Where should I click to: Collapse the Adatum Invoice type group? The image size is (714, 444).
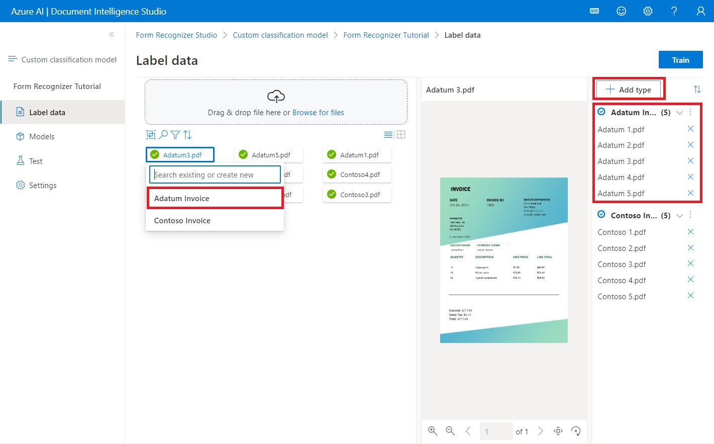679,113
